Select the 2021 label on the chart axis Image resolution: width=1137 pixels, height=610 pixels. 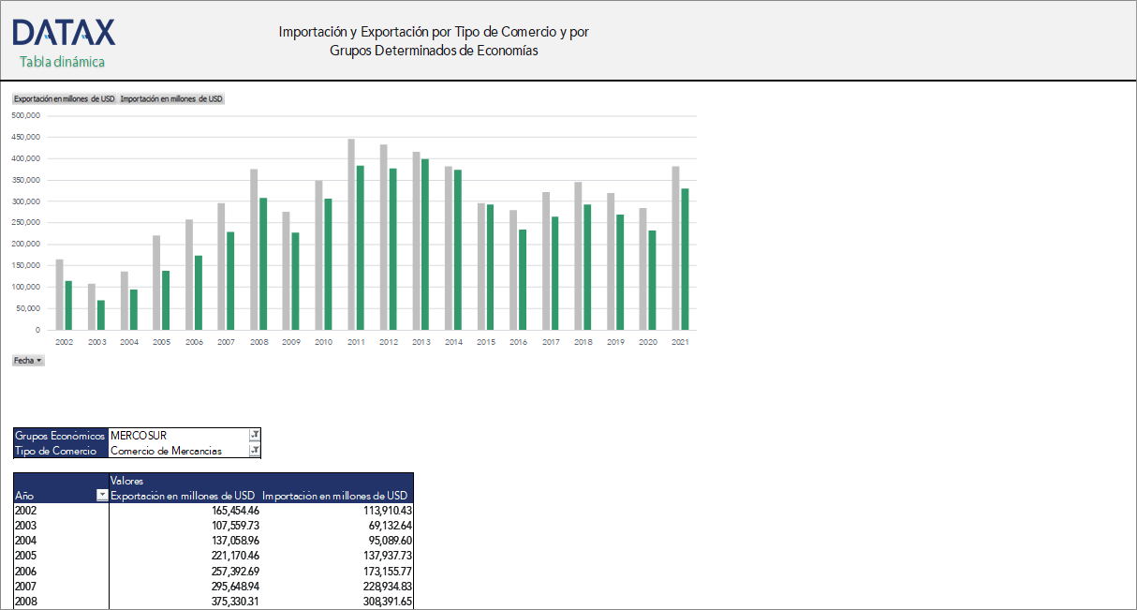click(x=680, y=341)
